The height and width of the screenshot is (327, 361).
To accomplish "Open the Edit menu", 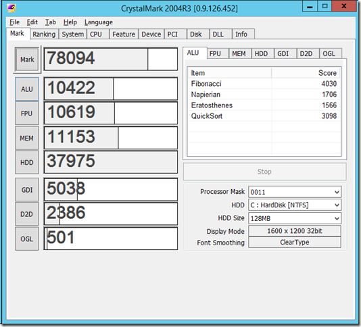I will click(32, 22).
